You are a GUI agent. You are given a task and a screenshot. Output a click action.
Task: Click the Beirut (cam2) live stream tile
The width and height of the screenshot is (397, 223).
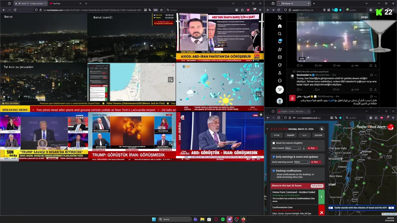click(x=132, y=38)
